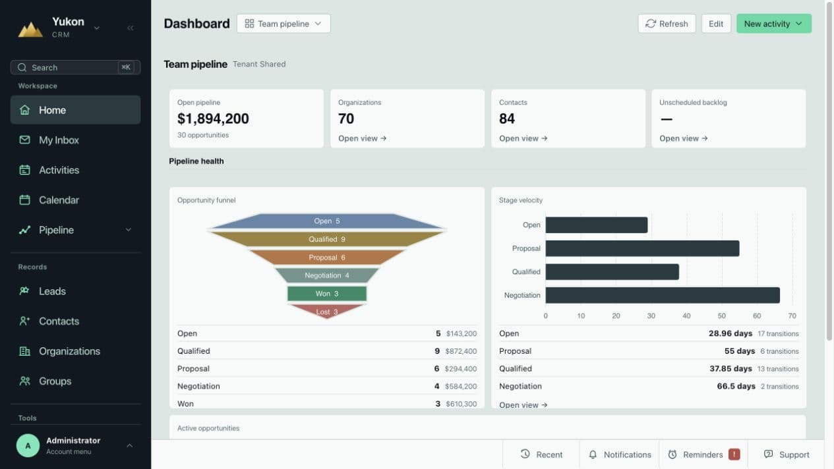
Task: Click the Qualified bar in Stage velocity
Action: point(612,271)
